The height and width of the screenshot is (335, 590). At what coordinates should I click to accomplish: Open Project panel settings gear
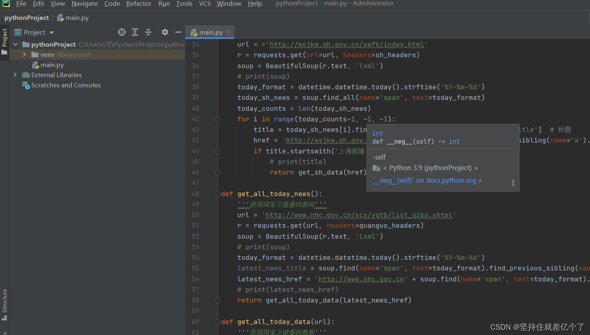click(x=165, y=32)
